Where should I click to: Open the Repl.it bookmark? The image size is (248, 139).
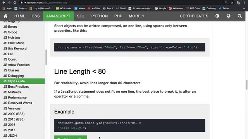click(x=108, y=8)
